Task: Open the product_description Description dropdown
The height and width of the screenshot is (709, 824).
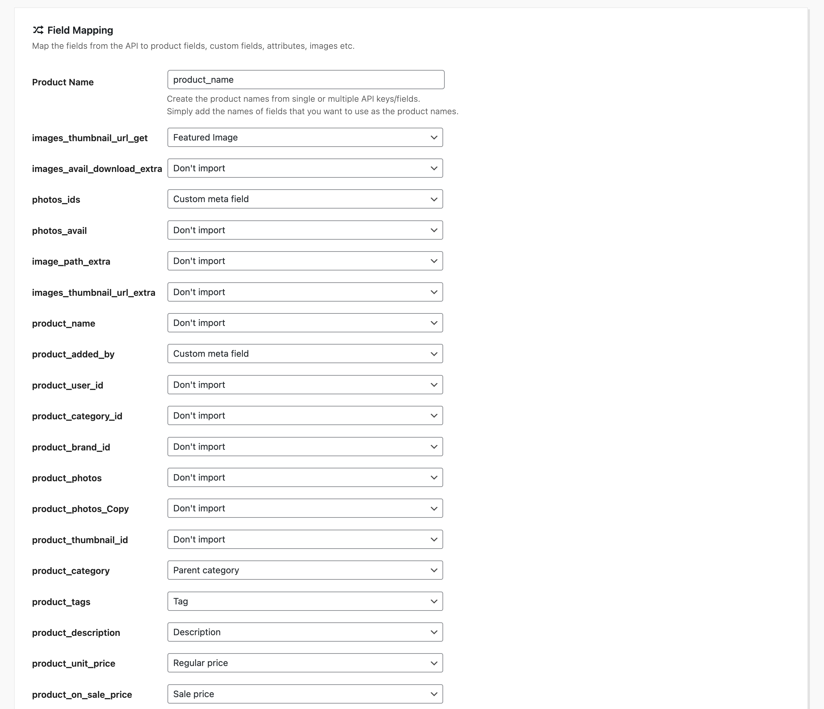Action: [x=305, y=632]
